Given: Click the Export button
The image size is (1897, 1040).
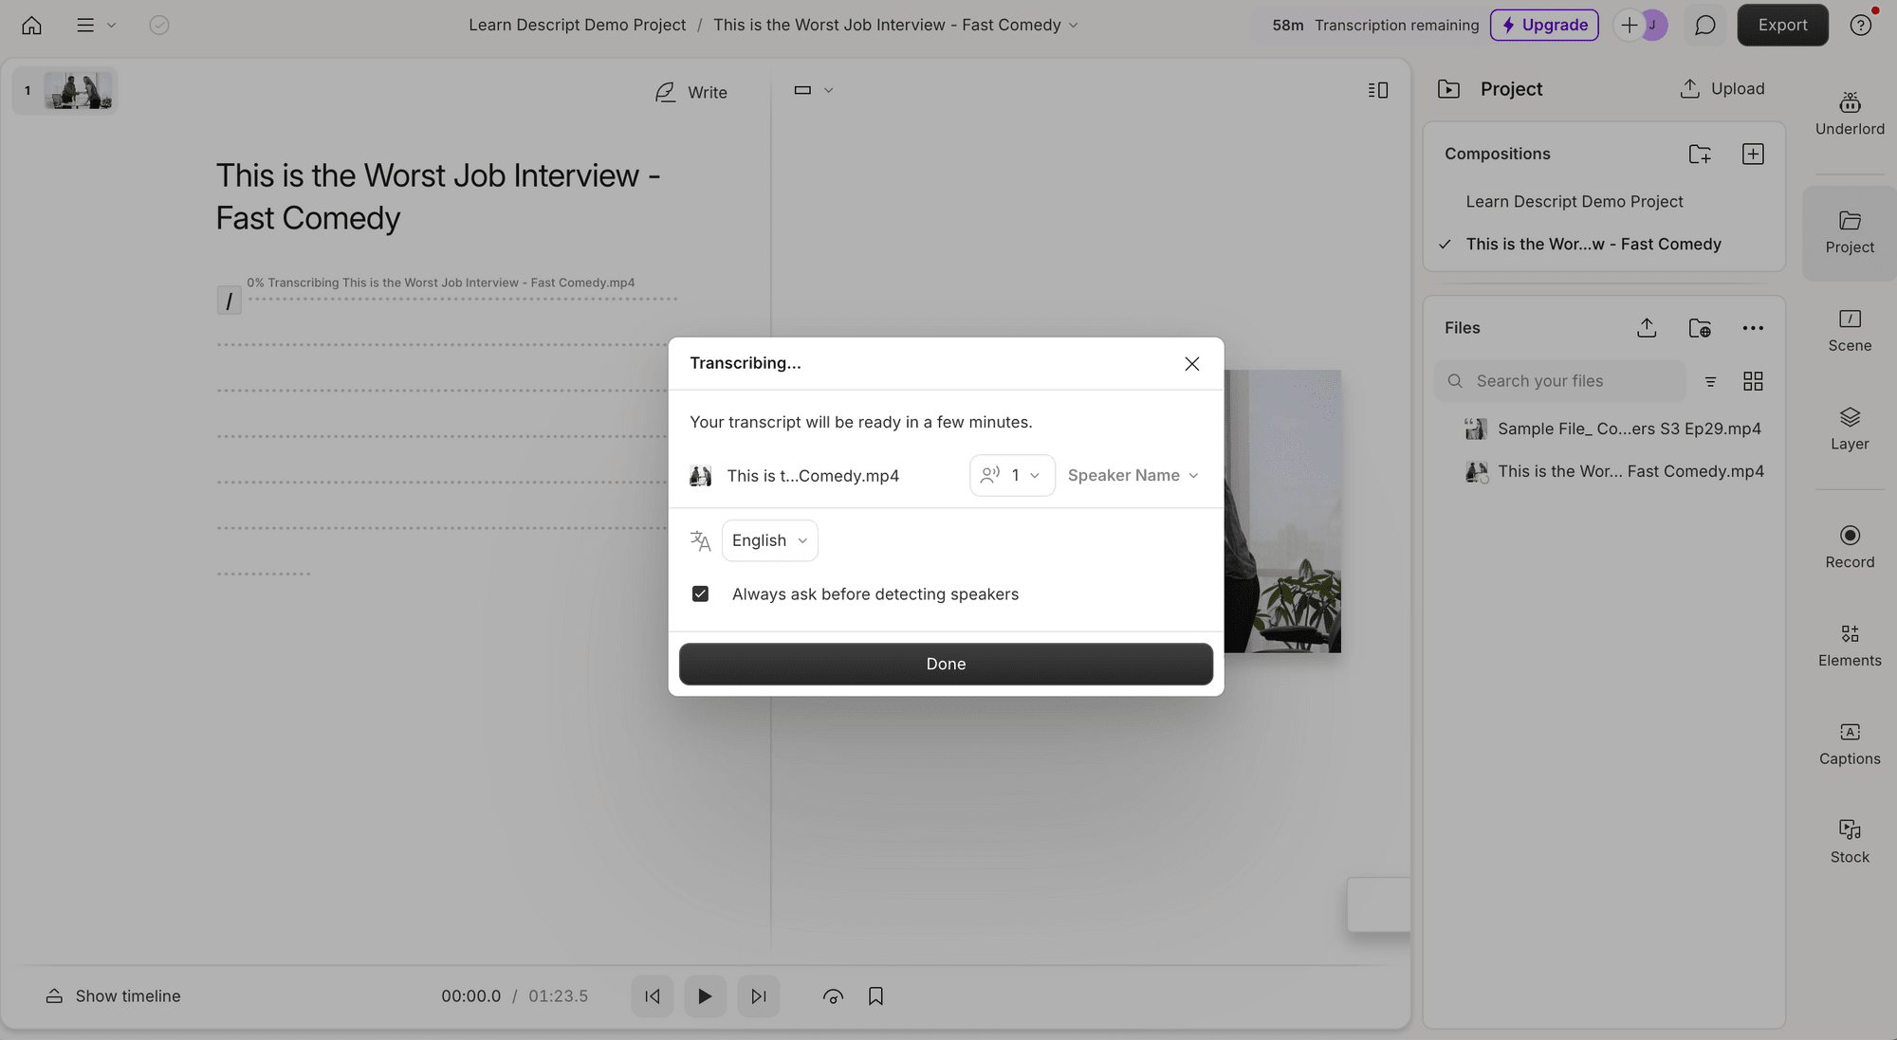Looking at the screenshot, I should coord(1782,25).
